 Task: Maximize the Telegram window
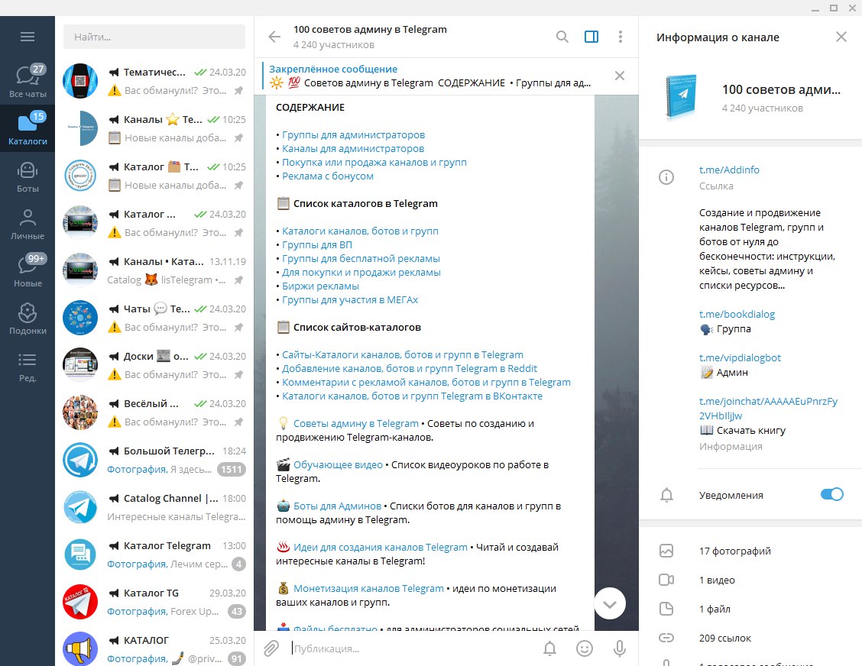(834, 8)
